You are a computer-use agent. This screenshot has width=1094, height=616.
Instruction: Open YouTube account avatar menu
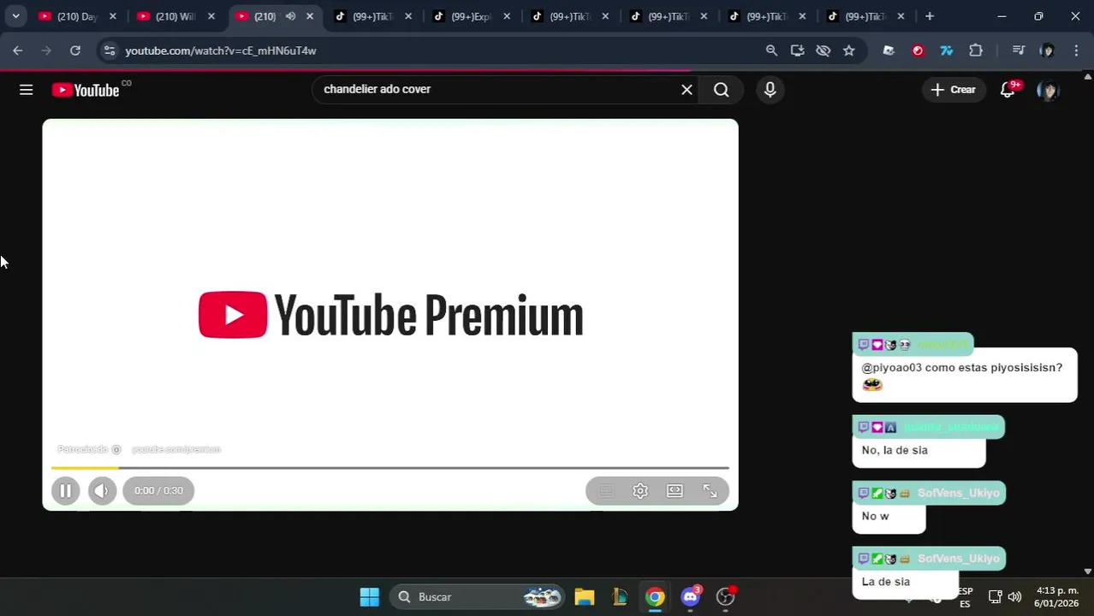(1048, 90)
